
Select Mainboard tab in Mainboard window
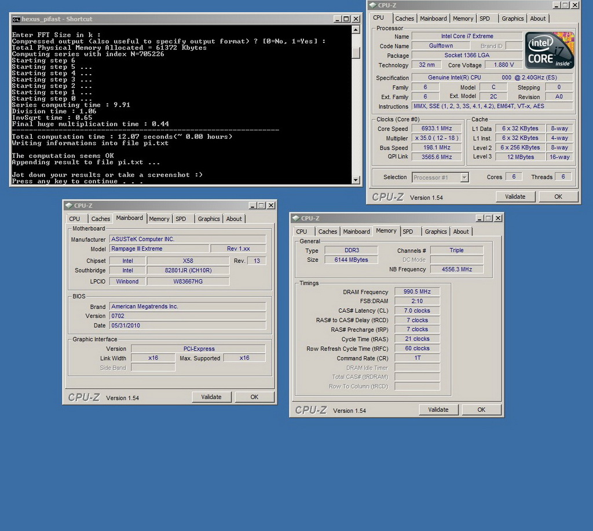(129, 218)
